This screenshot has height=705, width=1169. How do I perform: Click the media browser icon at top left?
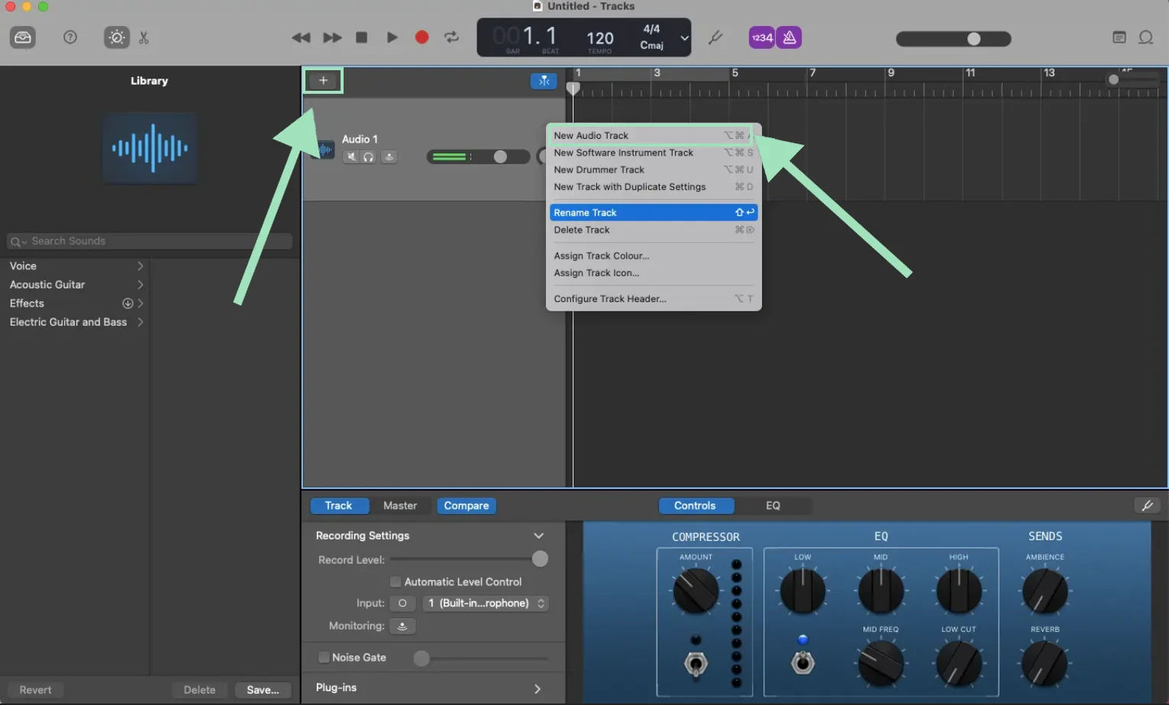click(x=22, y=37)
